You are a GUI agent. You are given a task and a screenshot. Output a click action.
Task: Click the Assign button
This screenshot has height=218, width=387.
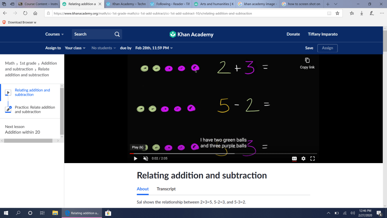(x=327, y=48)
